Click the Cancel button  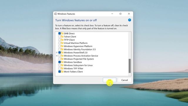pyautogui.click(x=125, y=80)
